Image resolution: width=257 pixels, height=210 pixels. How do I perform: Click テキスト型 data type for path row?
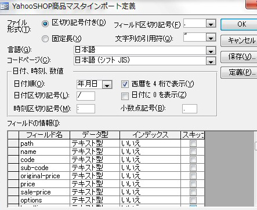[95, 143]
